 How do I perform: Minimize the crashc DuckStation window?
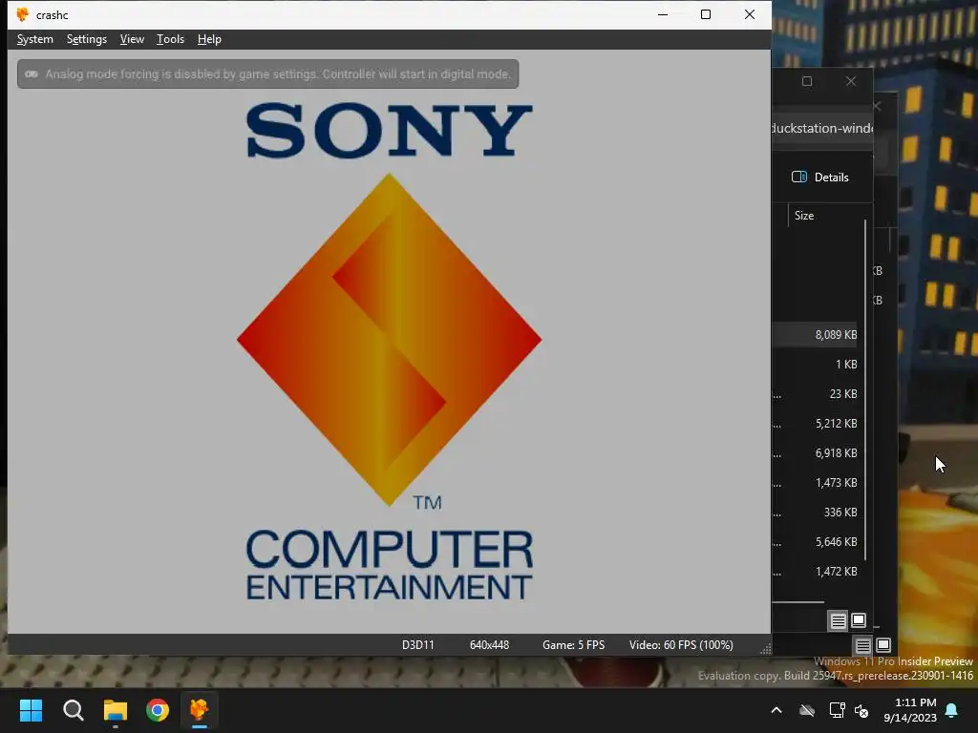(x=663, y=14)
